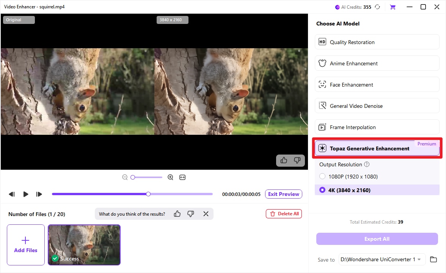Click the original squirrel preview image
The width and height of the screenshot is (446, 273).
(77, 92)
